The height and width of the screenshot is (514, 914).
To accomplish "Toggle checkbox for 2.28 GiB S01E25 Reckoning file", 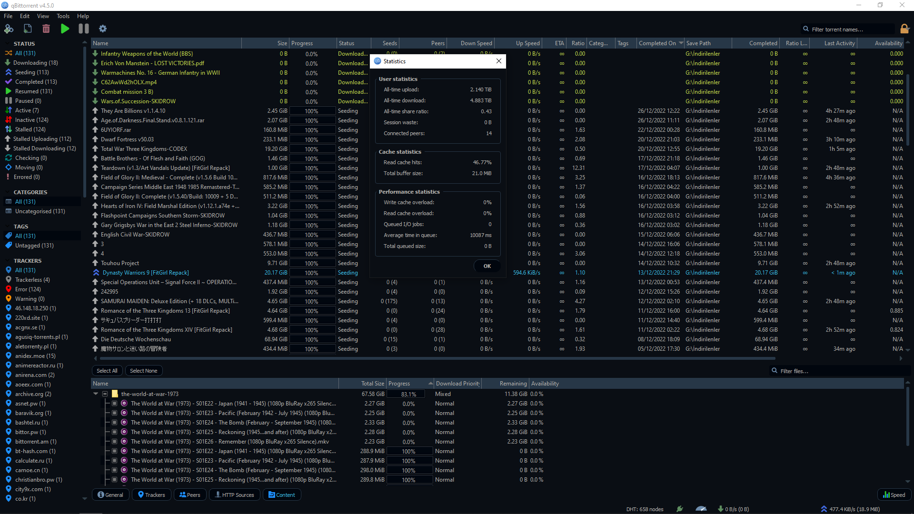I will (115, 432).
